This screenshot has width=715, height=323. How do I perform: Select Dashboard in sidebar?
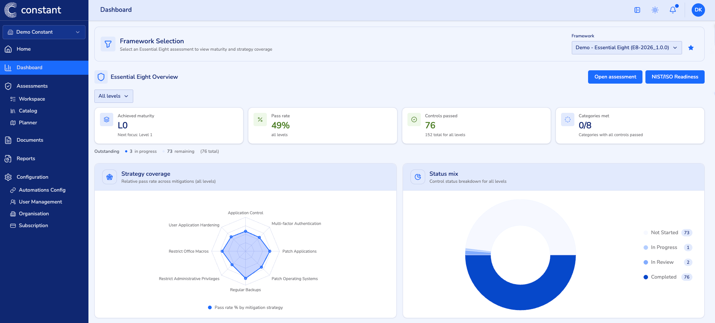(x=44, y=68)
